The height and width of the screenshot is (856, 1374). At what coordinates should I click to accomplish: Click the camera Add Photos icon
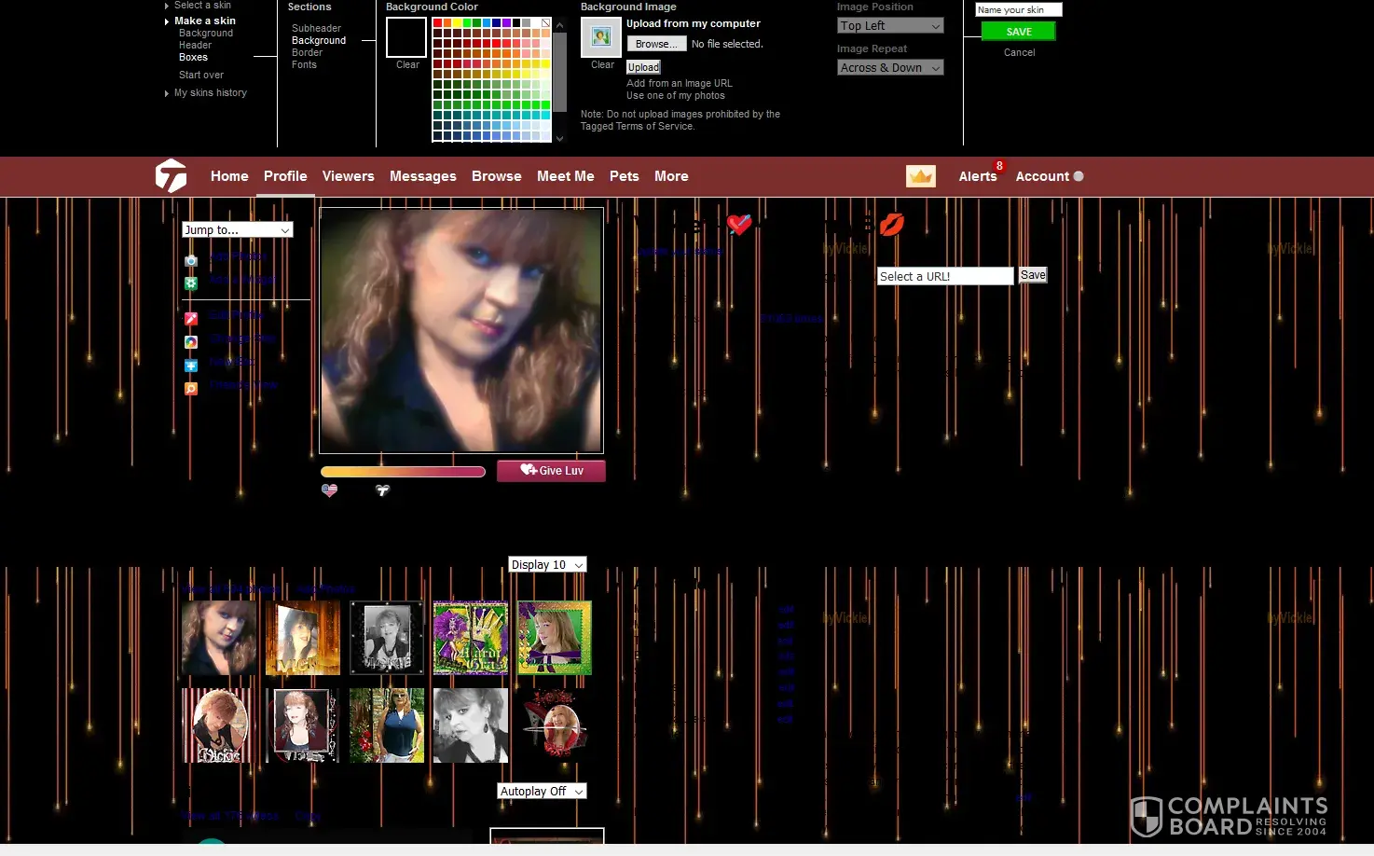pyautogui.click(x=191, y=261)
